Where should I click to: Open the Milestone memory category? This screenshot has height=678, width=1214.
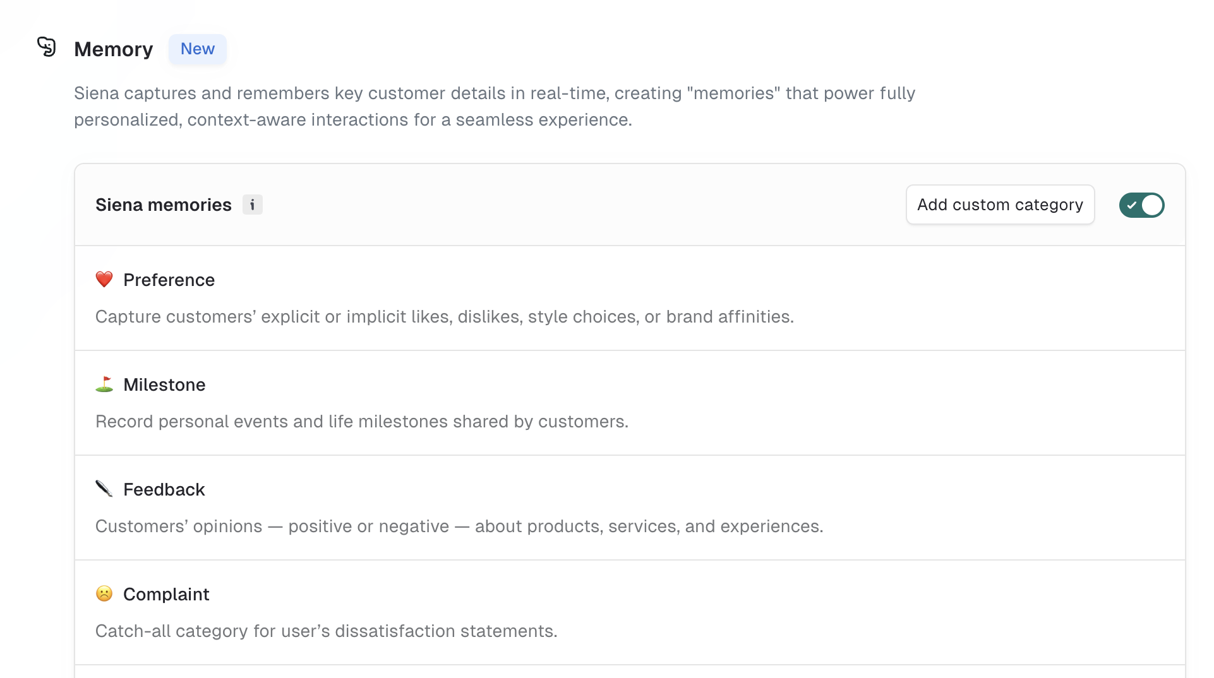630,403
